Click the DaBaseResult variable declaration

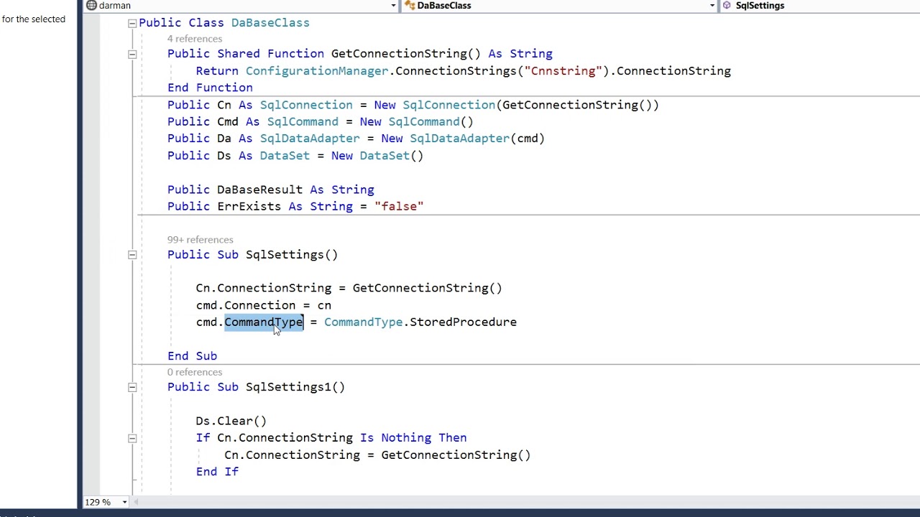pyautogui.click(x=271, y=190)
